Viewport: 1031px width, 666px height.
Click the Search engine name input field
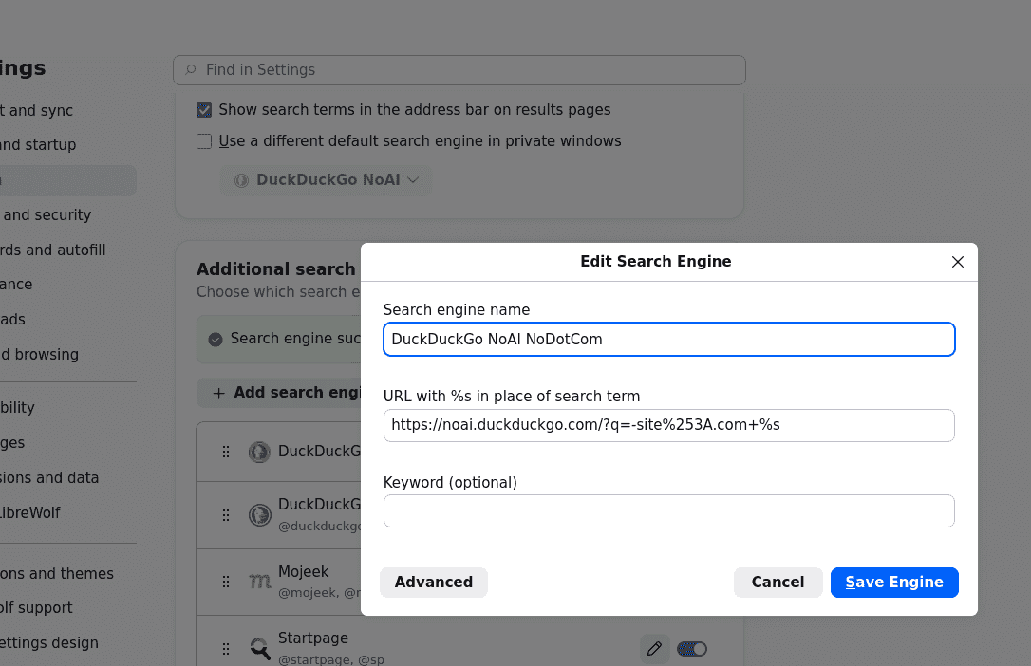(x=668, y=339)
